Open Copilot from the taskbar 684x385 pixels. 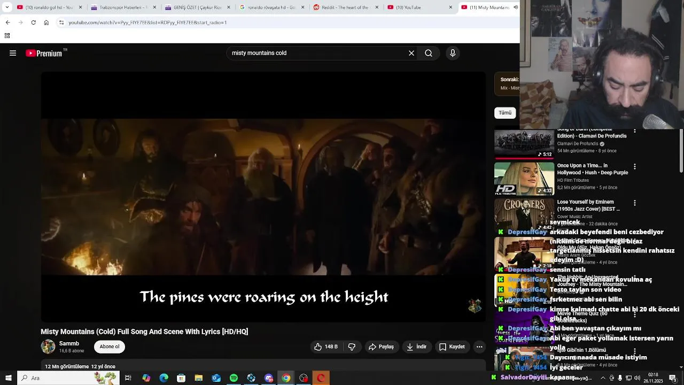[x=146, y=378]
